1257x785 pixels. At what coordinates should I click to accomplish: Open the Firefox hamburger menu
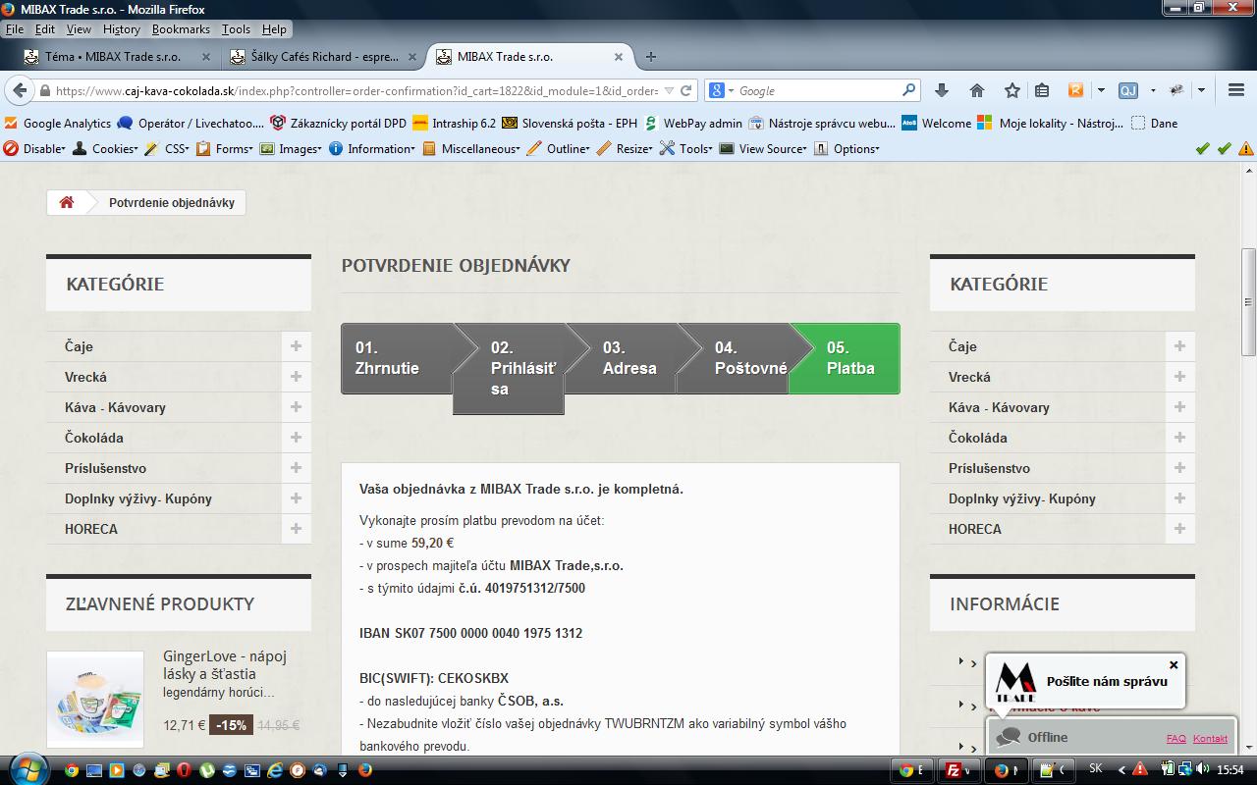pyautogui.click(x=1236, y=90)
